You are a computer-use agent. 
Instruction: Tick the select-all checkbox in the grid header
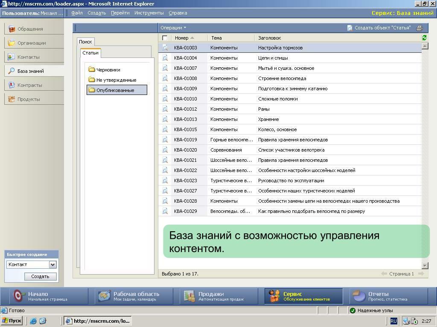165,38
